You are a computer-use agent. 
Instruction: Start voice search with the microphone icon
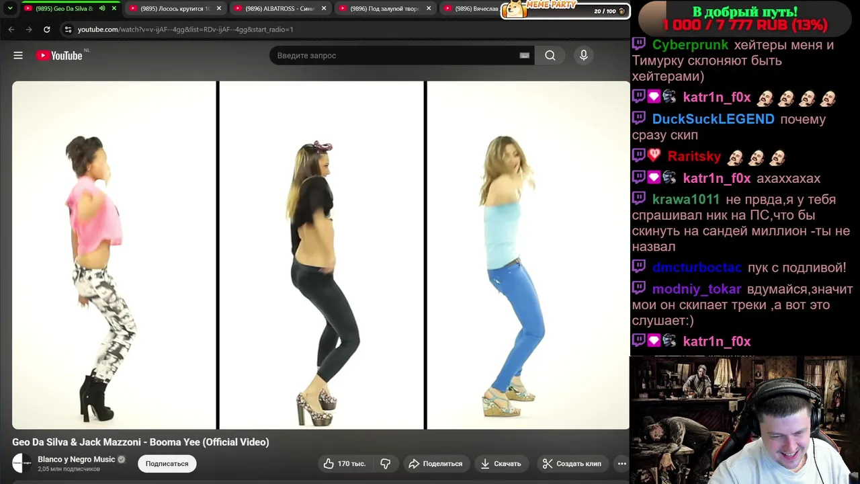(x=584, y=55)
